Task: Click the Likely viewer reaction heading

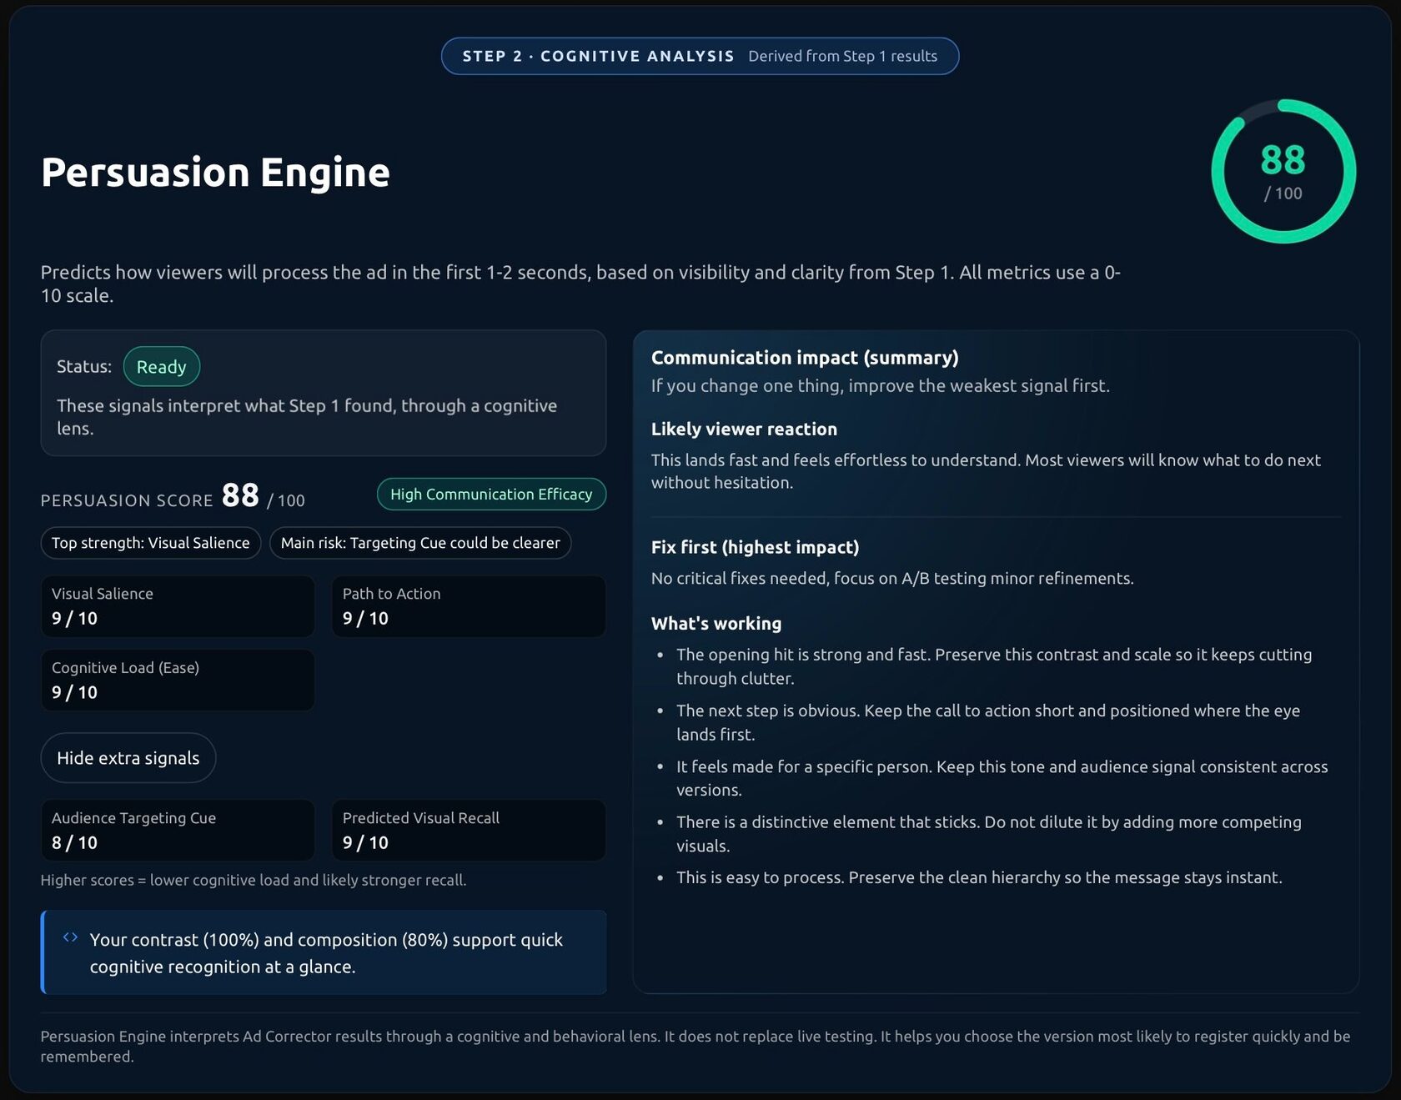Action: click(x=744, y=429)
